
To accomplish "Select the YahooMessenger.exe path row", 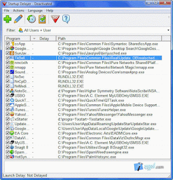I will click(105, 114).
